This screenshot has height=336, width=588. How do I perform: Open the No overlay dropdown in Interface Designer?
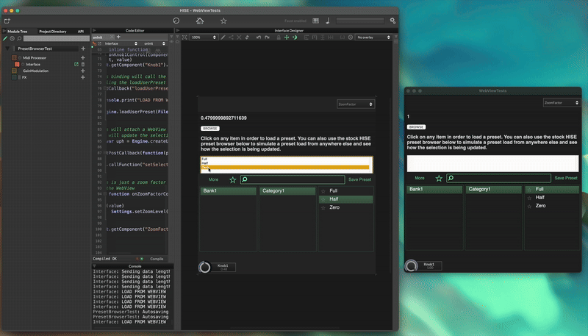tap(373, 37)
